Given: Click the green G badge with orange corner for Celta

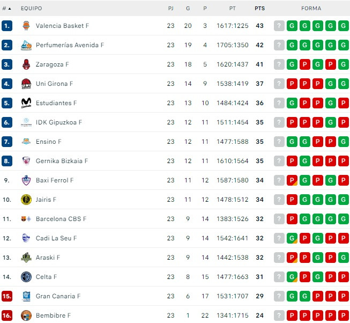Looking at the screenshot, I should (292, 277).
